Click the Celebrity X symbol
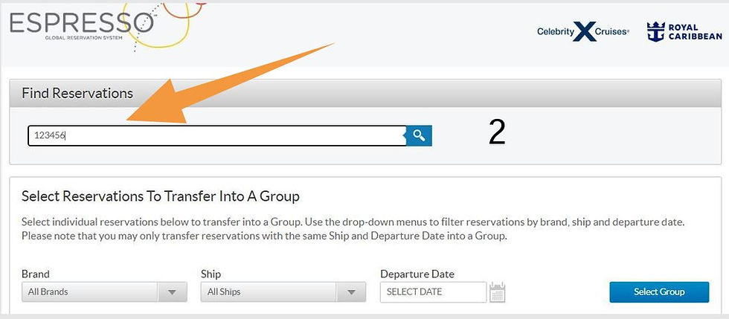 point(587,32)
